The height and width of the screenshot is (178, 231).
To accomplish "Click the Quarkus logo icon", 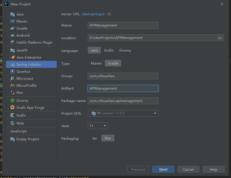I will click(x=12, y=72).
